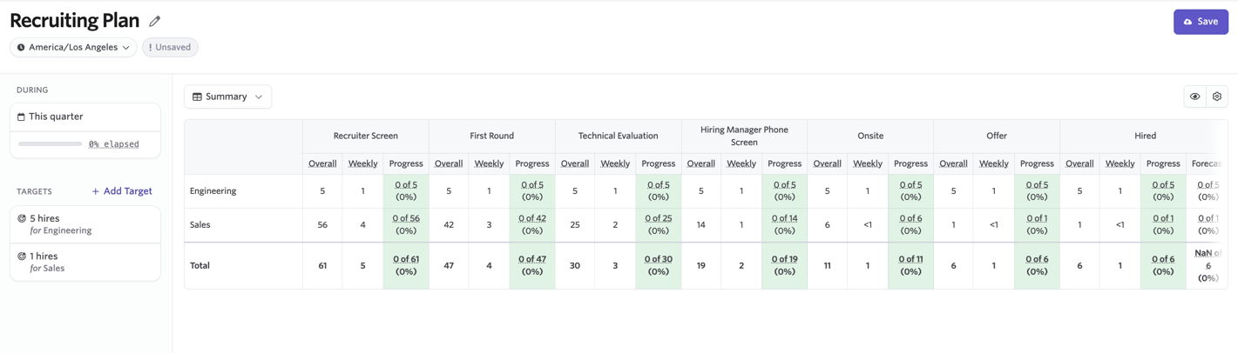Viewport: 1238px width, 353px height.
Task: Click the Add Target link
Action: 122,191
